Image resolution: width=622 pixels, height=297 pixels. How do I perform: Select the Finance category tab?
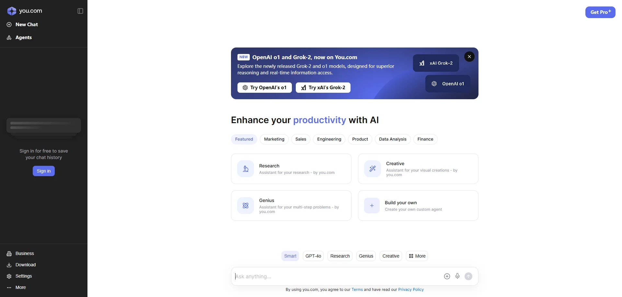coord(425,139)
